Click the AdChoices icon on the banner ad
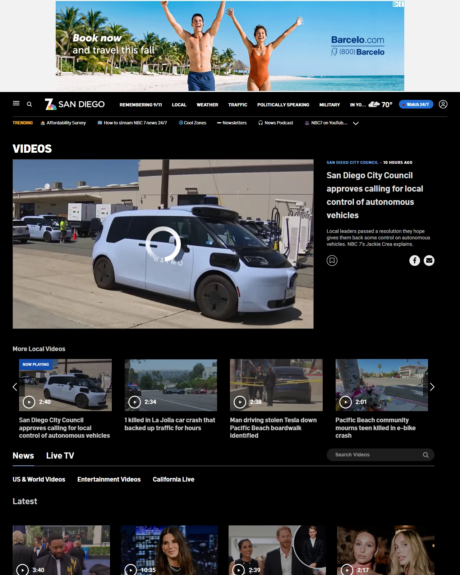This screenshot has height=575, width=460. 395,4
